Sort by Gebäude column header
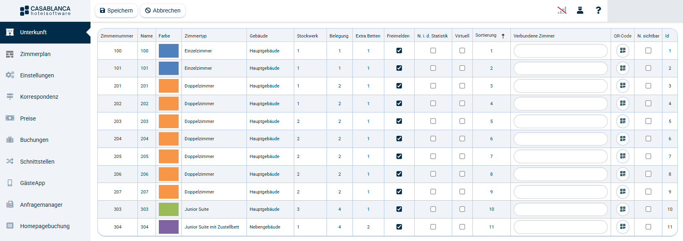The height and width of the screenshot is (241, 683). pyautogui.click(x=259, y=36)
